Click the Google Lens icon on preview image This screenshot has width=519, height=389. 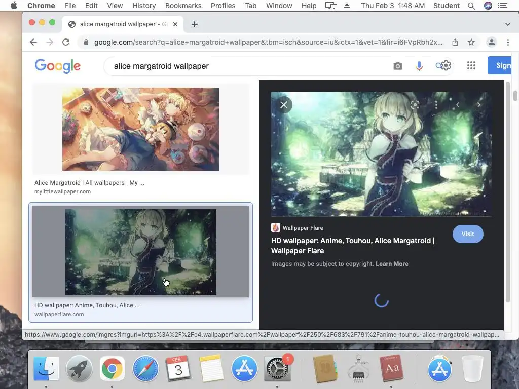(415, 105)
